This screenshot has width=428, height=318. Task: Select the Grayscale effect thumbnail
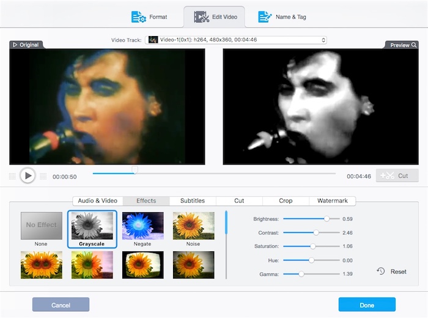click(92, 226)
